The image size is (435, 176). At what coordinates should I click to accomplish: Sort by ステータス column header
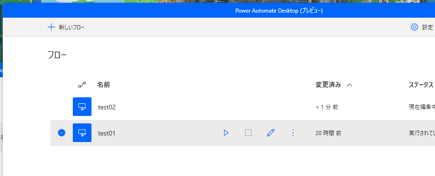pos(421,85)
